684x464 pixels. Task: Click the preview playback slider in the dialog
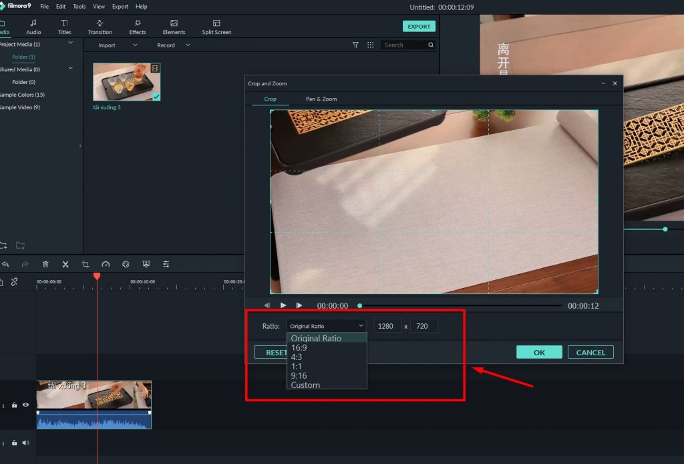[359, 305]
